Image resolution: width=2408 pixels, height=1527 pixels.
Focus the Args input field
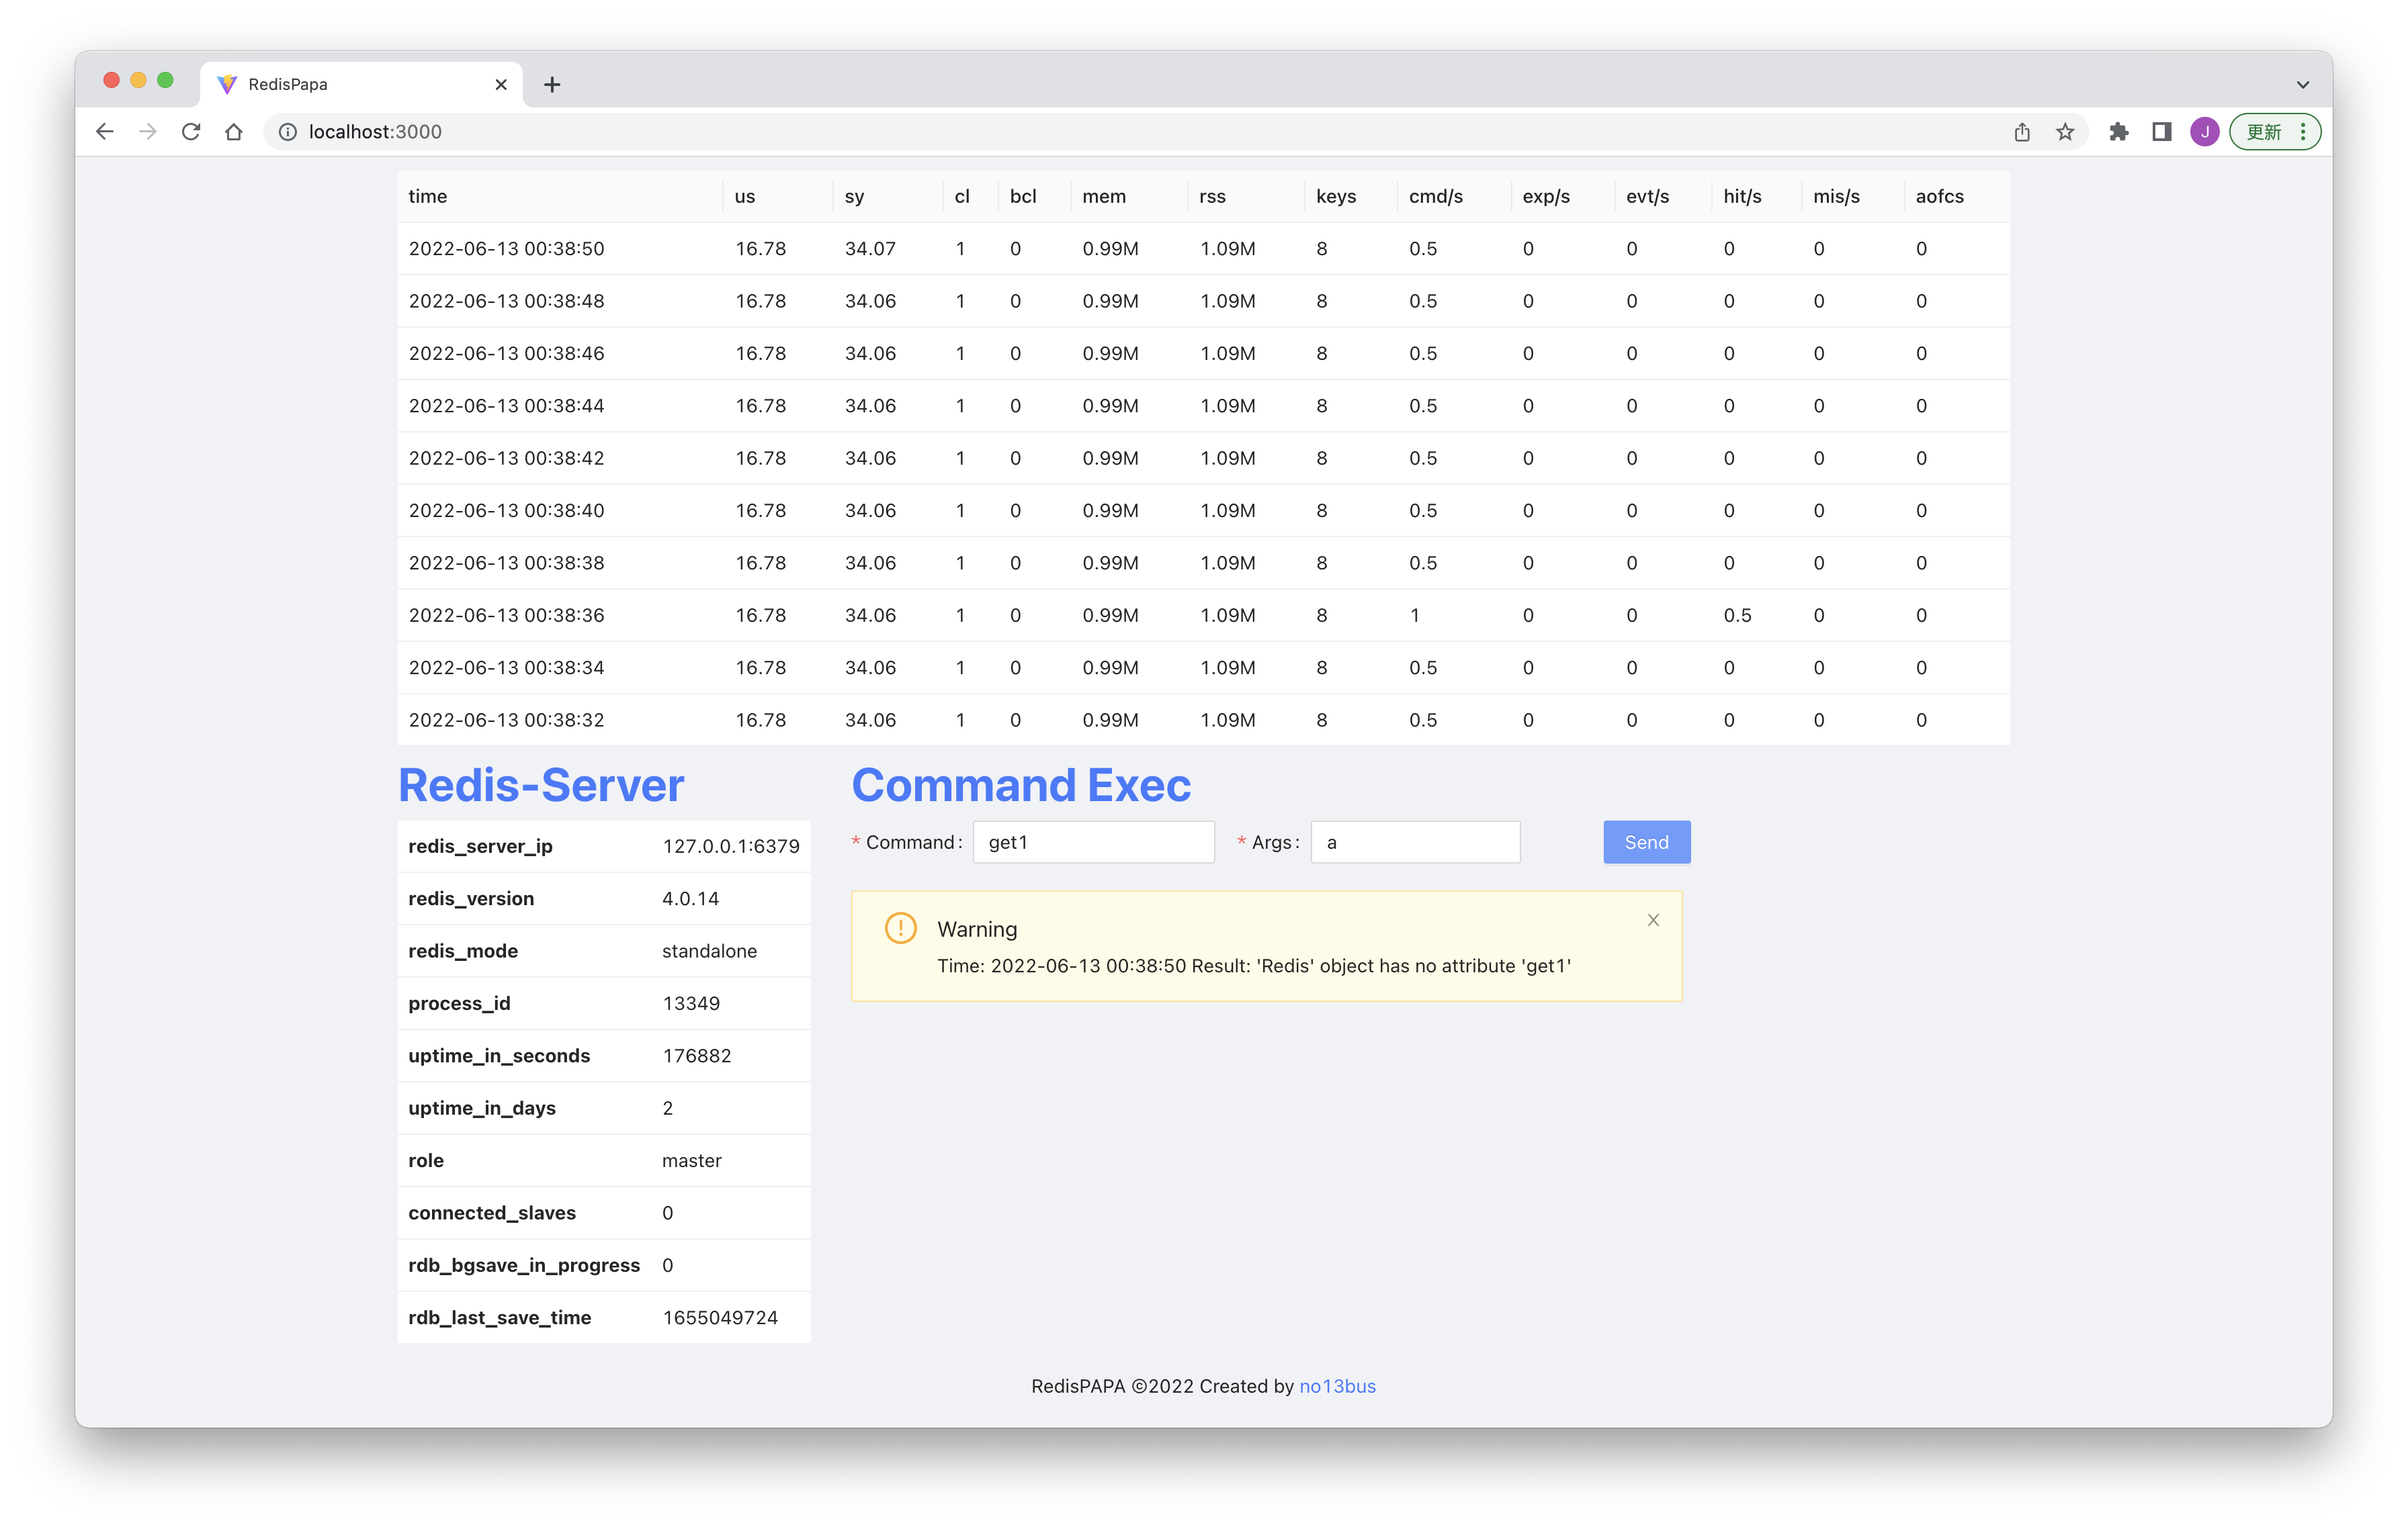click(x=1415, y=843)
